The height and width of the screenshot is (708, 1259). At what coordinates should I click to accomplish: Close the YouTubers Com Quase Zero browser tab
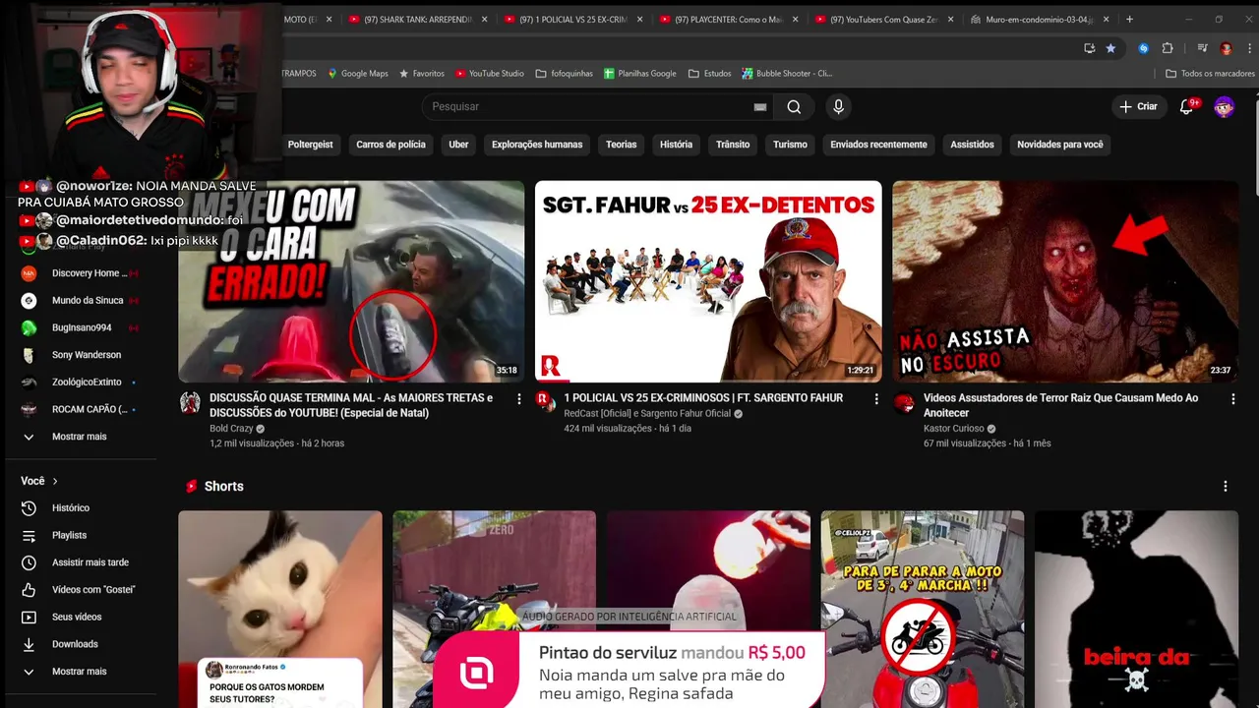pyautogui.click(x=950, y=20)
